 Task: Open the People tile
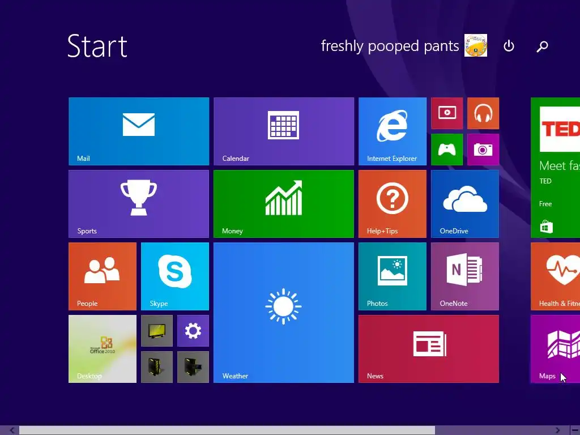coord(103,276)
